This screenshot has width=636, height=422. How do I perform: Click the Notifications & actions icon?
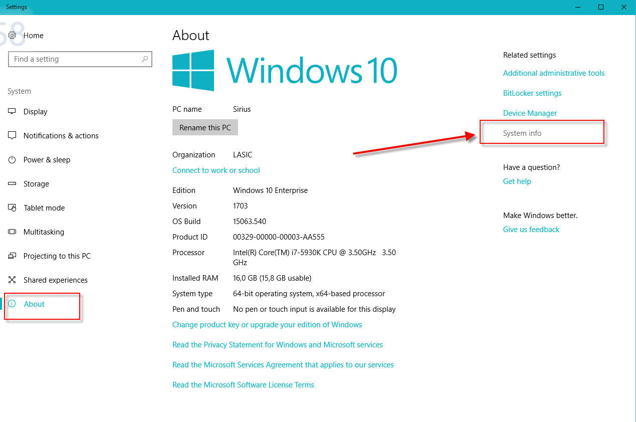[x=13, y=136]
